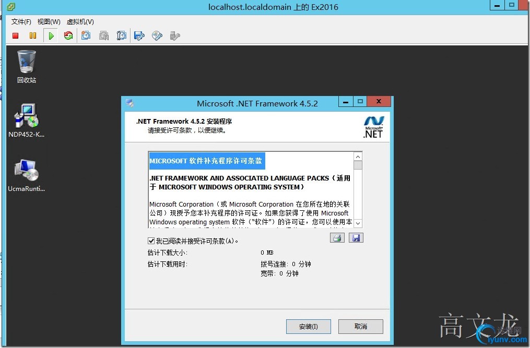The width and height of the screenshot is (530, 348).
Task: Minimize the .NET Framework 4.5.2 dialog
Action: click(x=346, y=101)
